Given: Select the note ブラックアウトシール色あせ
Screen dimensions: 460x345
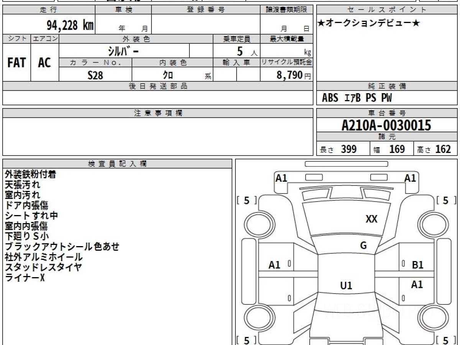Looking at the screenshot, I should click(62, 246).
